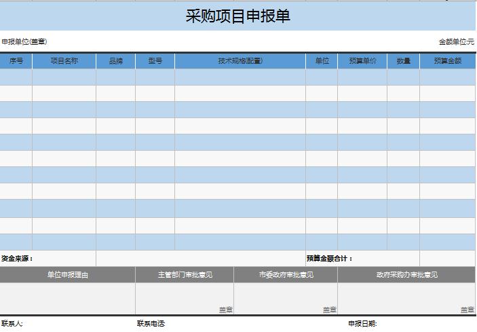Click the 采购项目申报单 title cell

[x=237, y=16]
